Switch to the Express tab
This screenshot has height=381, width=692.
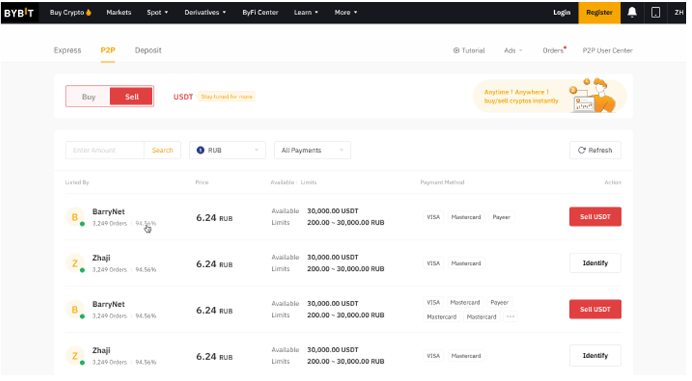click(x=67, y=50)
